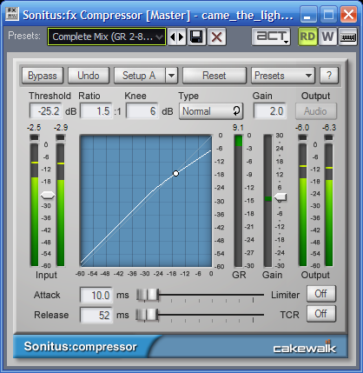Viewport: 363px width, 373px height.
Task: Reset left input peak clip indicator
Action: click(x=34, y=137)
